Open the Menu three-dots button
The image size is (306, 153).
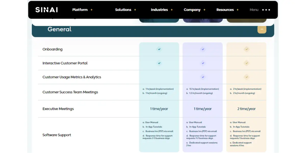click(x=266, y=10)
